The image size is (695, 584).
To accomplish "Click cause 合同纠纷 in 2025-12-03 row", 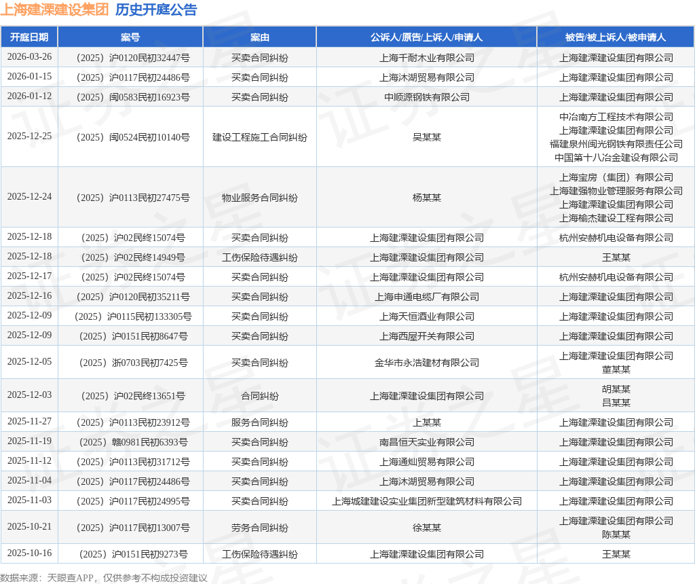I will pos(260,396).
